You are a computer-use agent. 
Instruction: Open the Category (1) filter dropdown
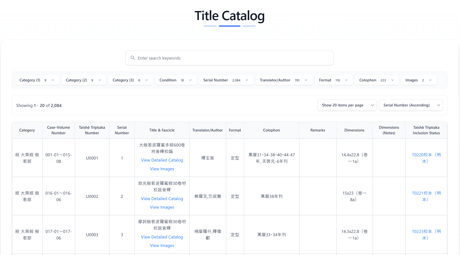coord(37,80)
